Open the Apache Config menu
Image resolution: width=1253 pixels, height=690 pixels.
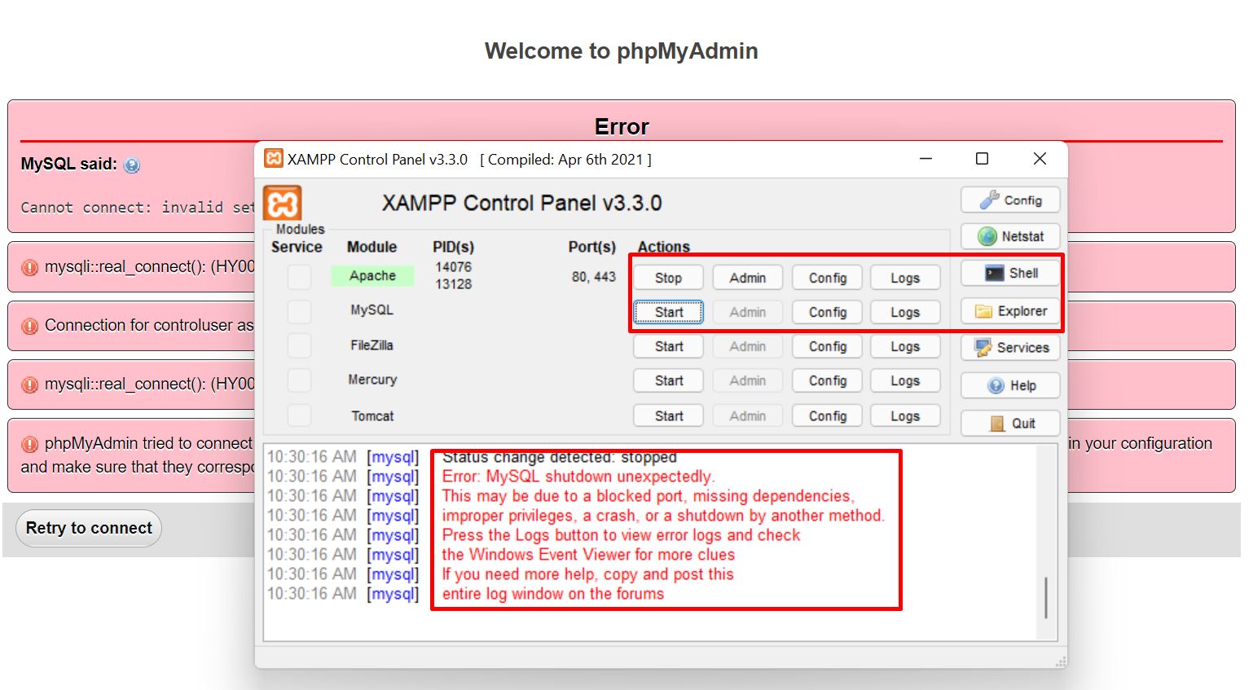pos(828,278)
